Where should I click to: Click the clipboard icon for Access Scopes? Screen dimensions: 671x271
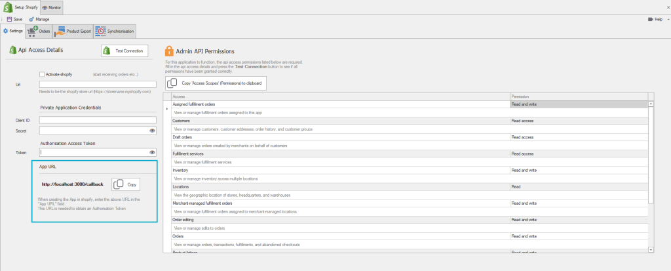172,83
